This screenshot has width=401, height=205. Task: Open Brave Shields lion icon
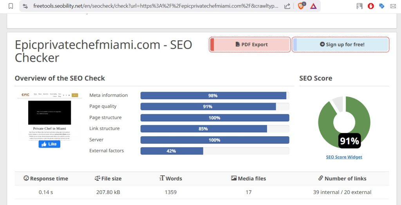(x=301, y=6)
